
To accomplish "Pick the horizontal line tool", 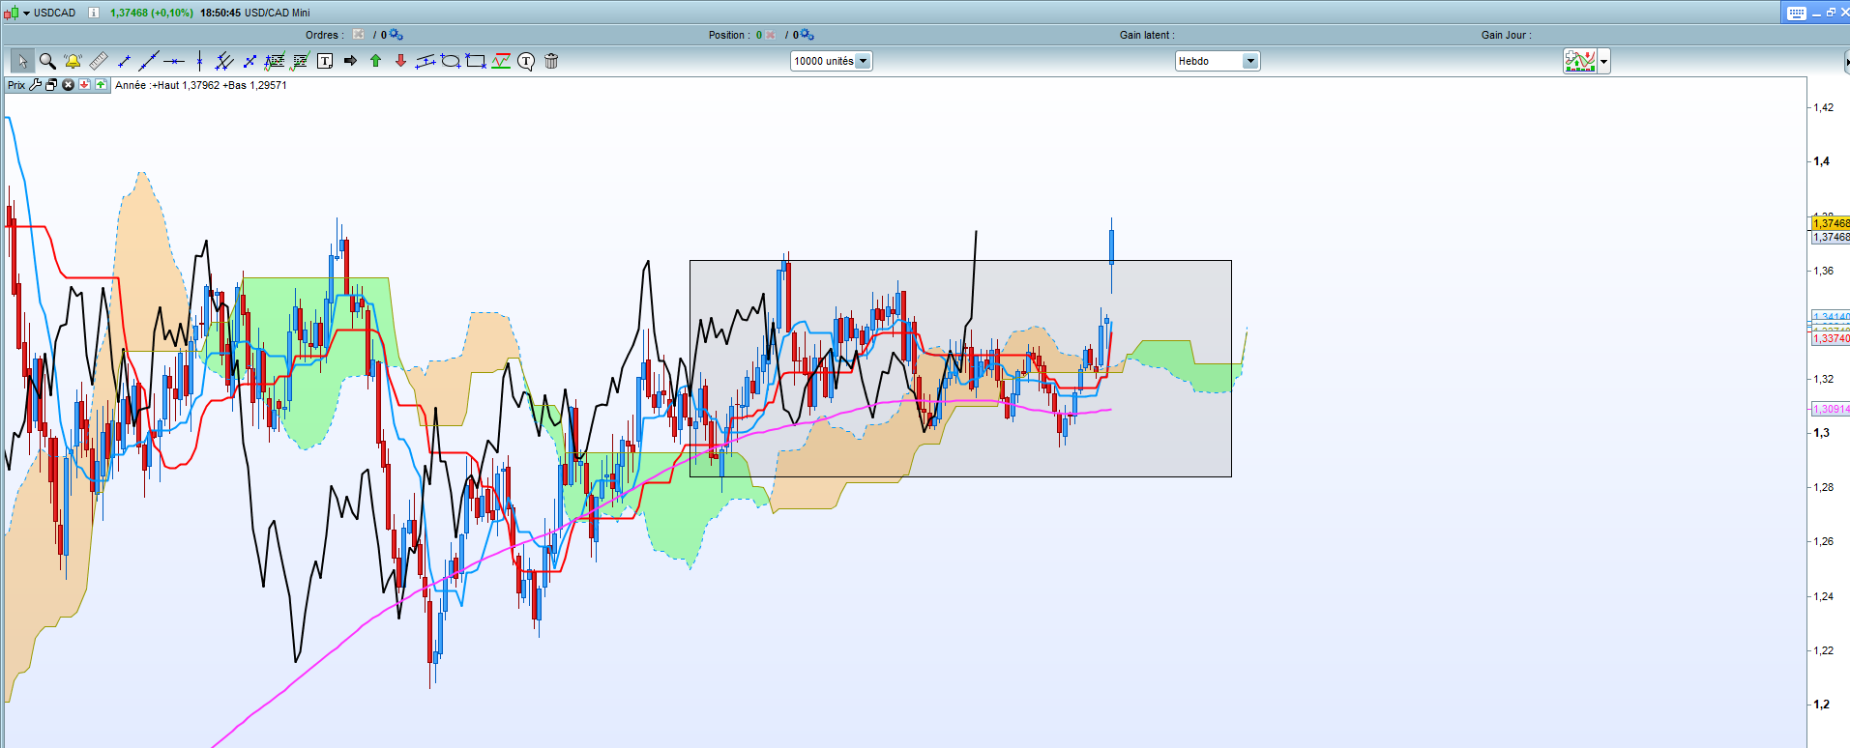I will [x=174, y=61].
